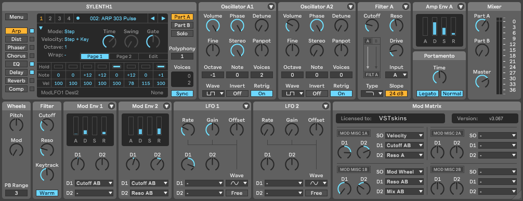Open Oscillator A2 Wave dropdown

coord(293,94)
